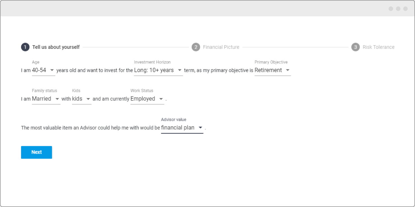Image resolution: width=415 pixels, height=207 pixels.
Task: Click the Next button
Action: click(36, 152)
